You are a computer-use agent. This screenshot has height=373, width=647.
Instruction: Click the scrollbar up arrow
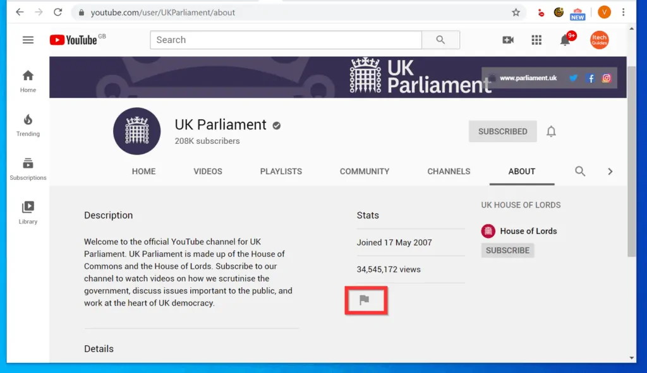[632, 29]
